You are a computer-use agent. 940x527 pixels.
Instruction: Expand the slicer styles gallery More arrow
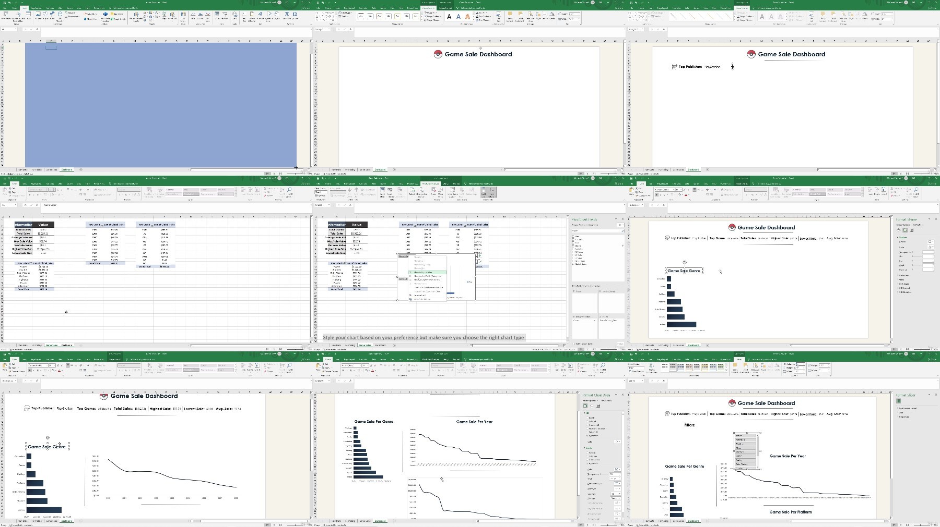click(726, 371)
